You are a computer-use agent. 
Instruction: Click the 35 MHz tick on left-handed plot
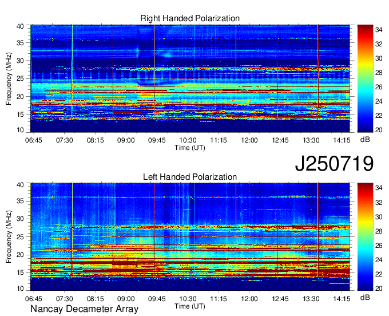[20, 201]
